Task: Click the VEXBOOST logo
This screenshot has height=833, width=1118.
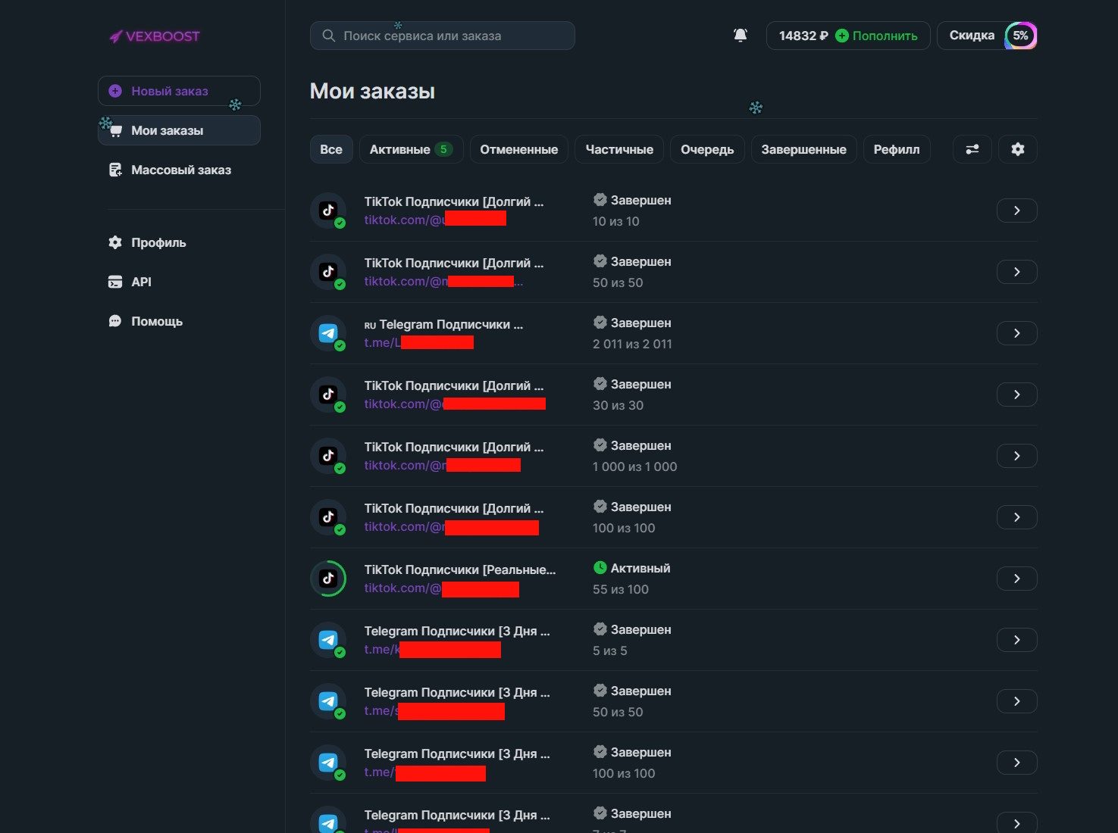Action: point(155,36)
